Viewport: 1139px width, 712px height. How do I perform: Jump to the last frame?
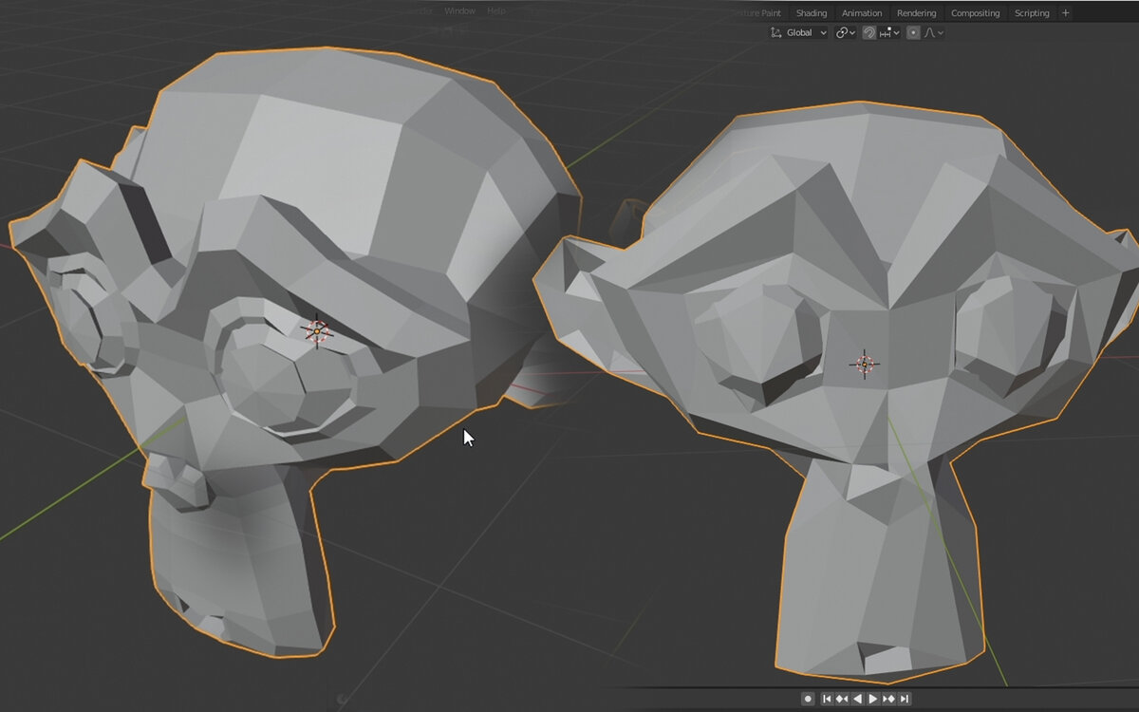pyautogui.click(x=905, y=699)
